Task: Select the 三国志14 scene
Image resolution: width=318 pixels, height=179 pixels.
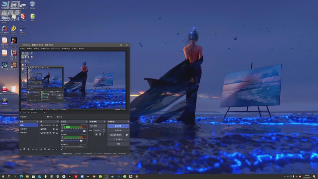Action: point(24,128)
